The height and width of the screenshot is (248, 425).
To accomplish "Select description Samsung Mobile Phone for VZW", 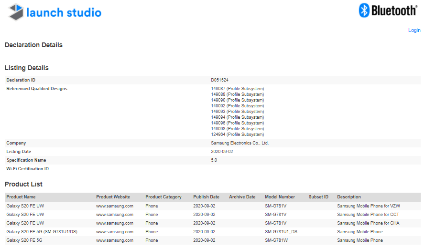I will point(369,206).
